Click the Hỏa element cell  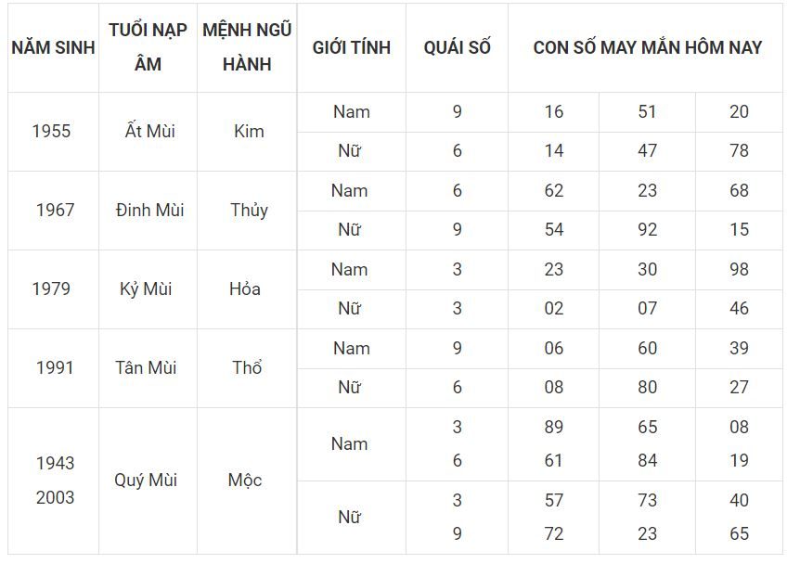click(x=247, y=289)
